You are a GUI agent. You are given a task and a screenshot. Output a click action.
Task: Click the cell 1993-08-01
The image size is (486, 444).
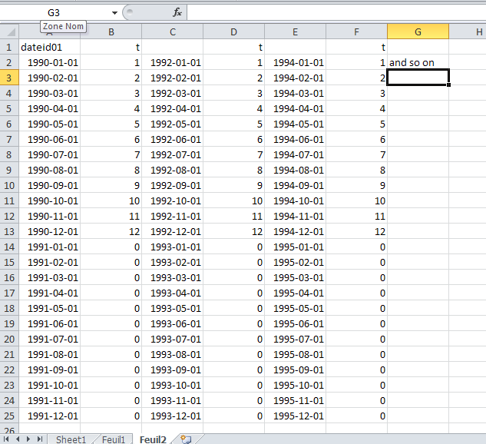pos(172,354)
